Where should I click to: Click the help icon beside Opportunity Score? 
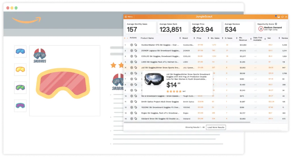pyautogui.click(x=276, y=24)
